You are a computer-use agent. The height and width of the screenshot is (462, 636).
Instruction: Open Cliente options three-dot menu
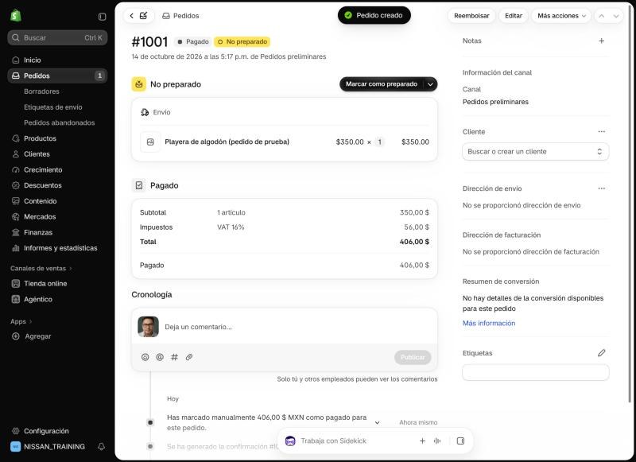click(x=602, y=131)
